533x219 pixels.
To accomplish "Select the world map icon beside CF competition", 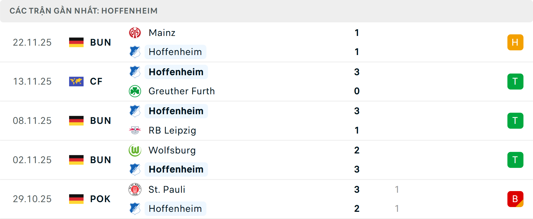I will tap(76, 81).
